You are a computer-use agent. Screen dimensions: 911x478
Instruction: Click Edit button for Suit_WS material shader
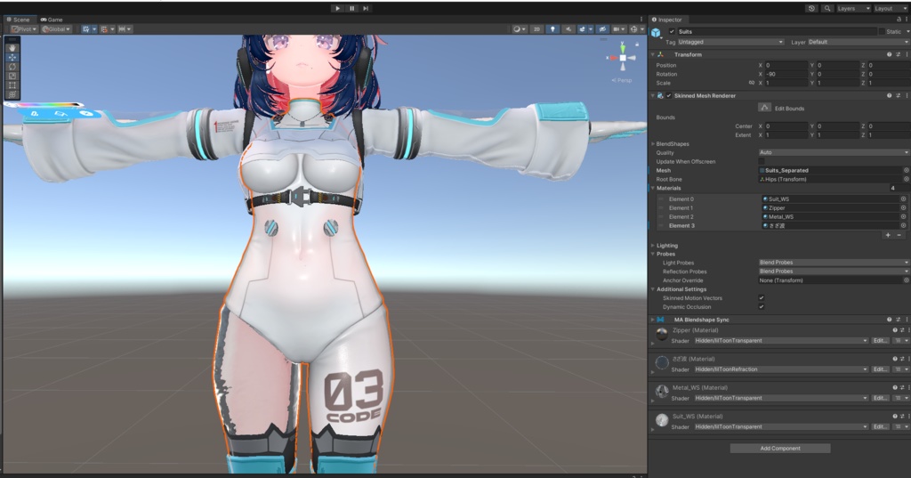pyautogui.click(x=880, y=427)
